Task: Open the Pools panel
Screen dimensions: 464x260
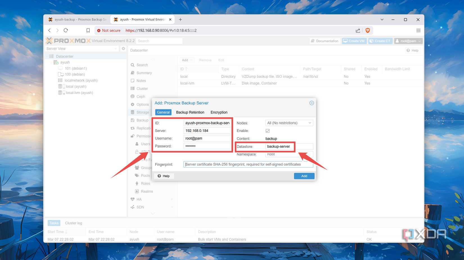Action: pos(145,175)
